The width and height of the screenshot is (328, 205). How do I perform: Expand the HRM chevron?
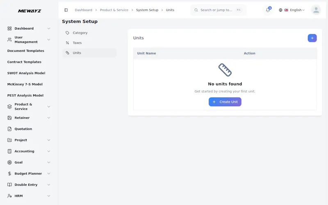pyautogui.click(x=48, y=196)
